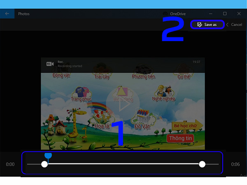The width and height of the screenshot is (247, 185).
Task: Close the Photos window
Action: [239, 14]
